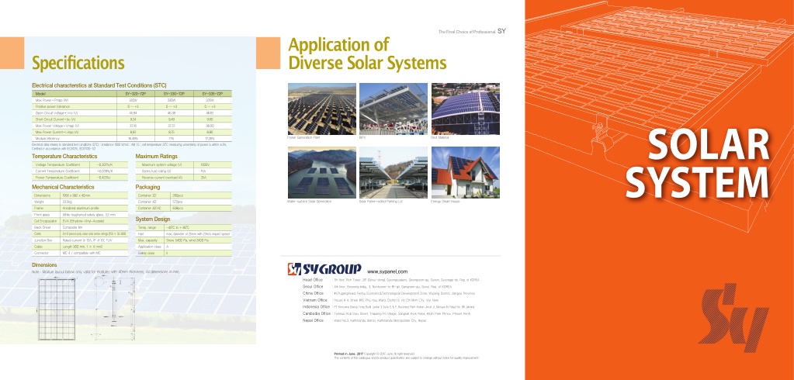Viewport: 794px width, 380px height.
Task: Click 'The Final Choice of Professional SY' tagline
Action: [472, 31]
